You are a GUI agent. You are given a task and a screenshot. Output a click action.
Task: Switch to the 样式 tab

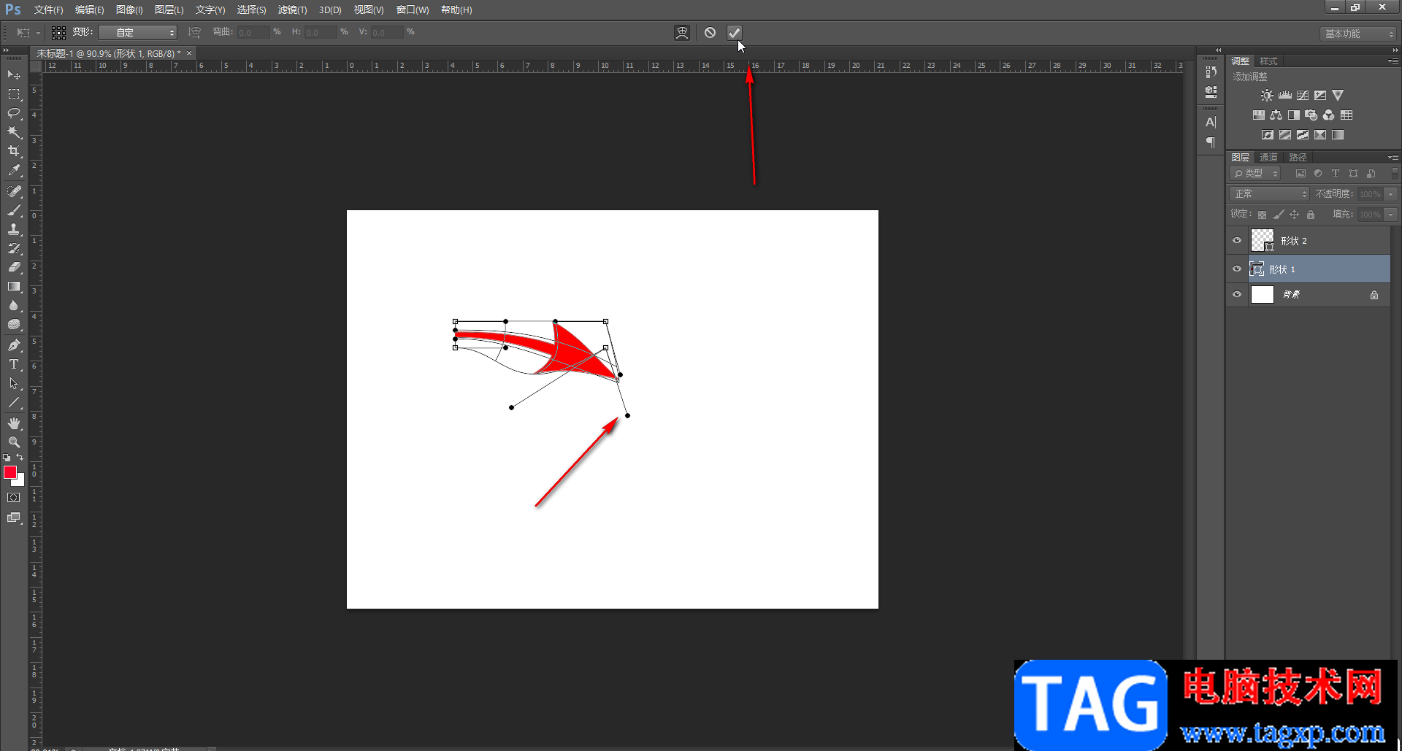[x=1269, y=61]
